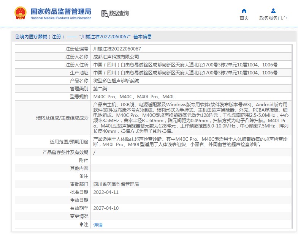Click the national emblem logo
The image size is (298, 236).
click(21, 13)
